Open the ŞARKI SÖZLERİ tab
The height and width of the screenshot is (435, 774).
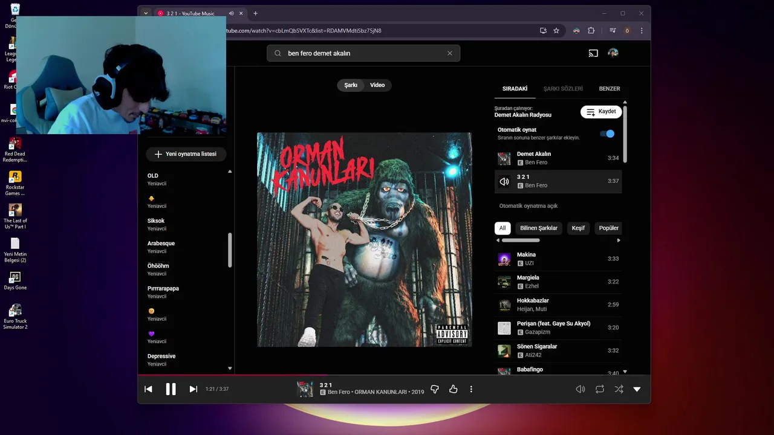coord(563,89)
